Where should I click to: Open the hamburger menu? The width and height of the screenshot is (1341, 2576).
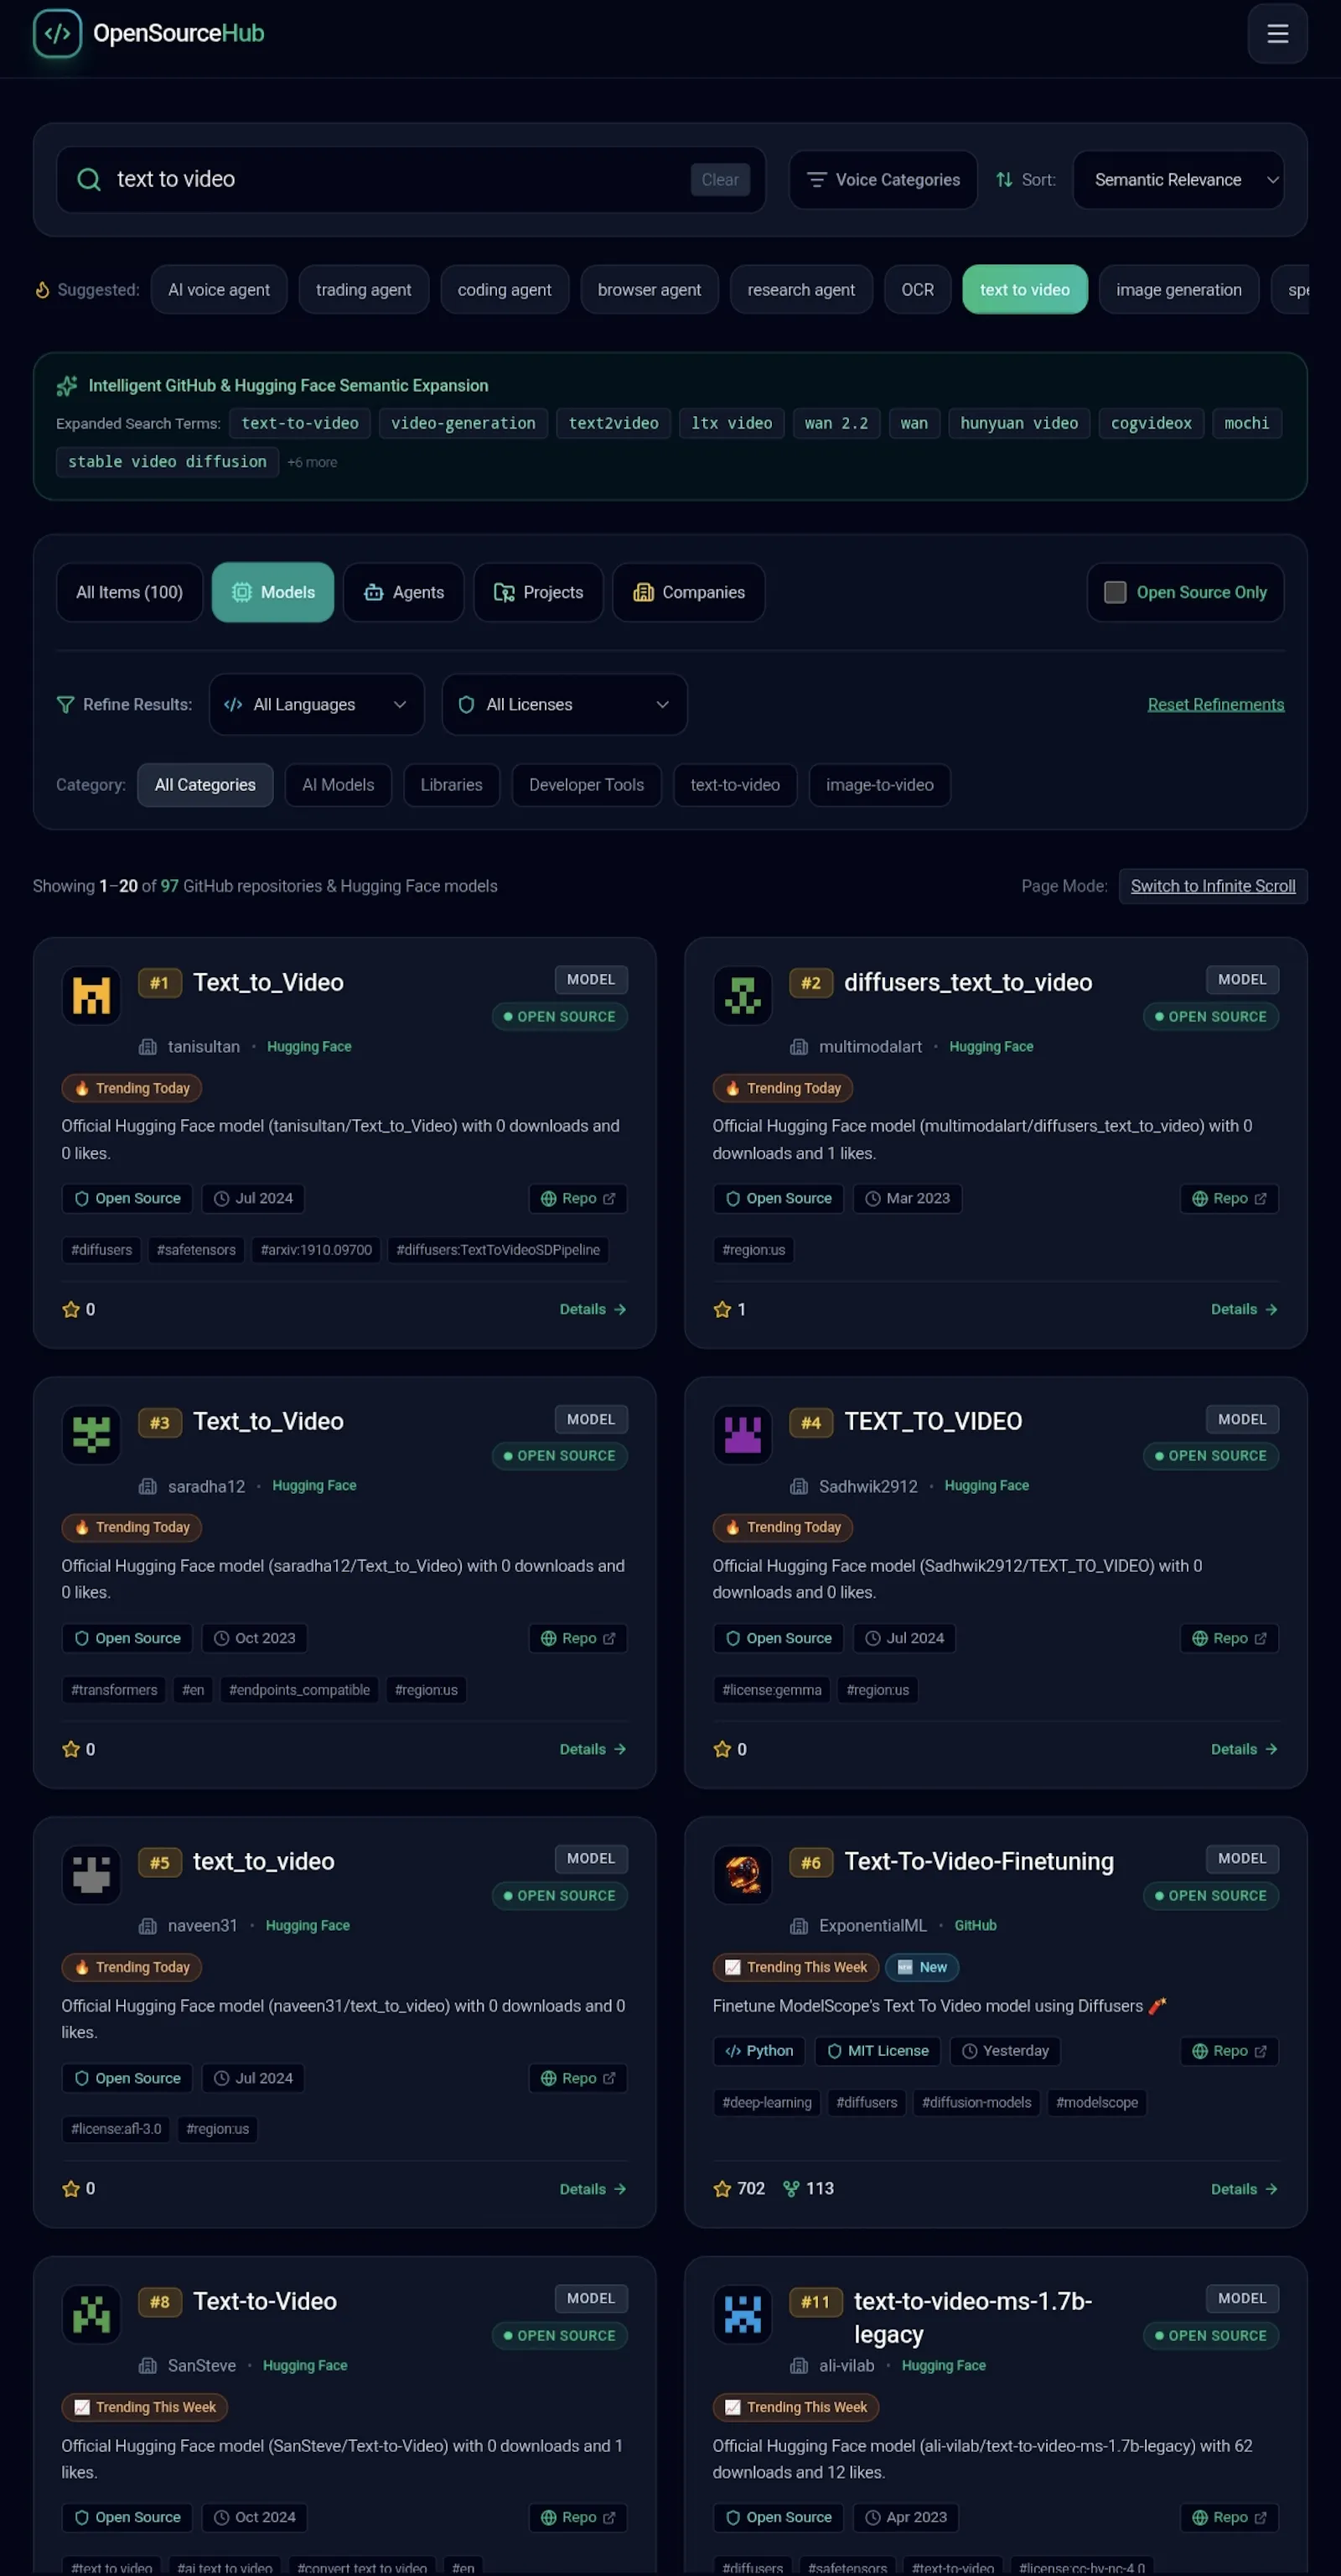click(x=1277, y=34)
